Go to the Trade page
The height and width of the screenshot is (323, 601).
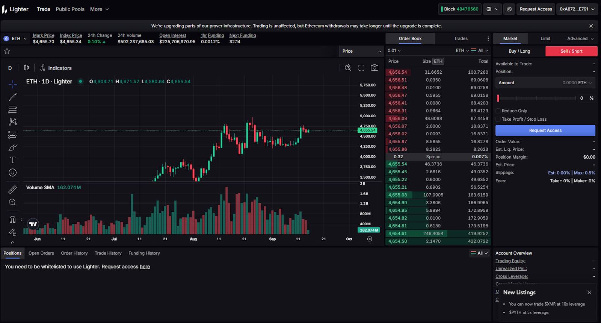(44, 9)
